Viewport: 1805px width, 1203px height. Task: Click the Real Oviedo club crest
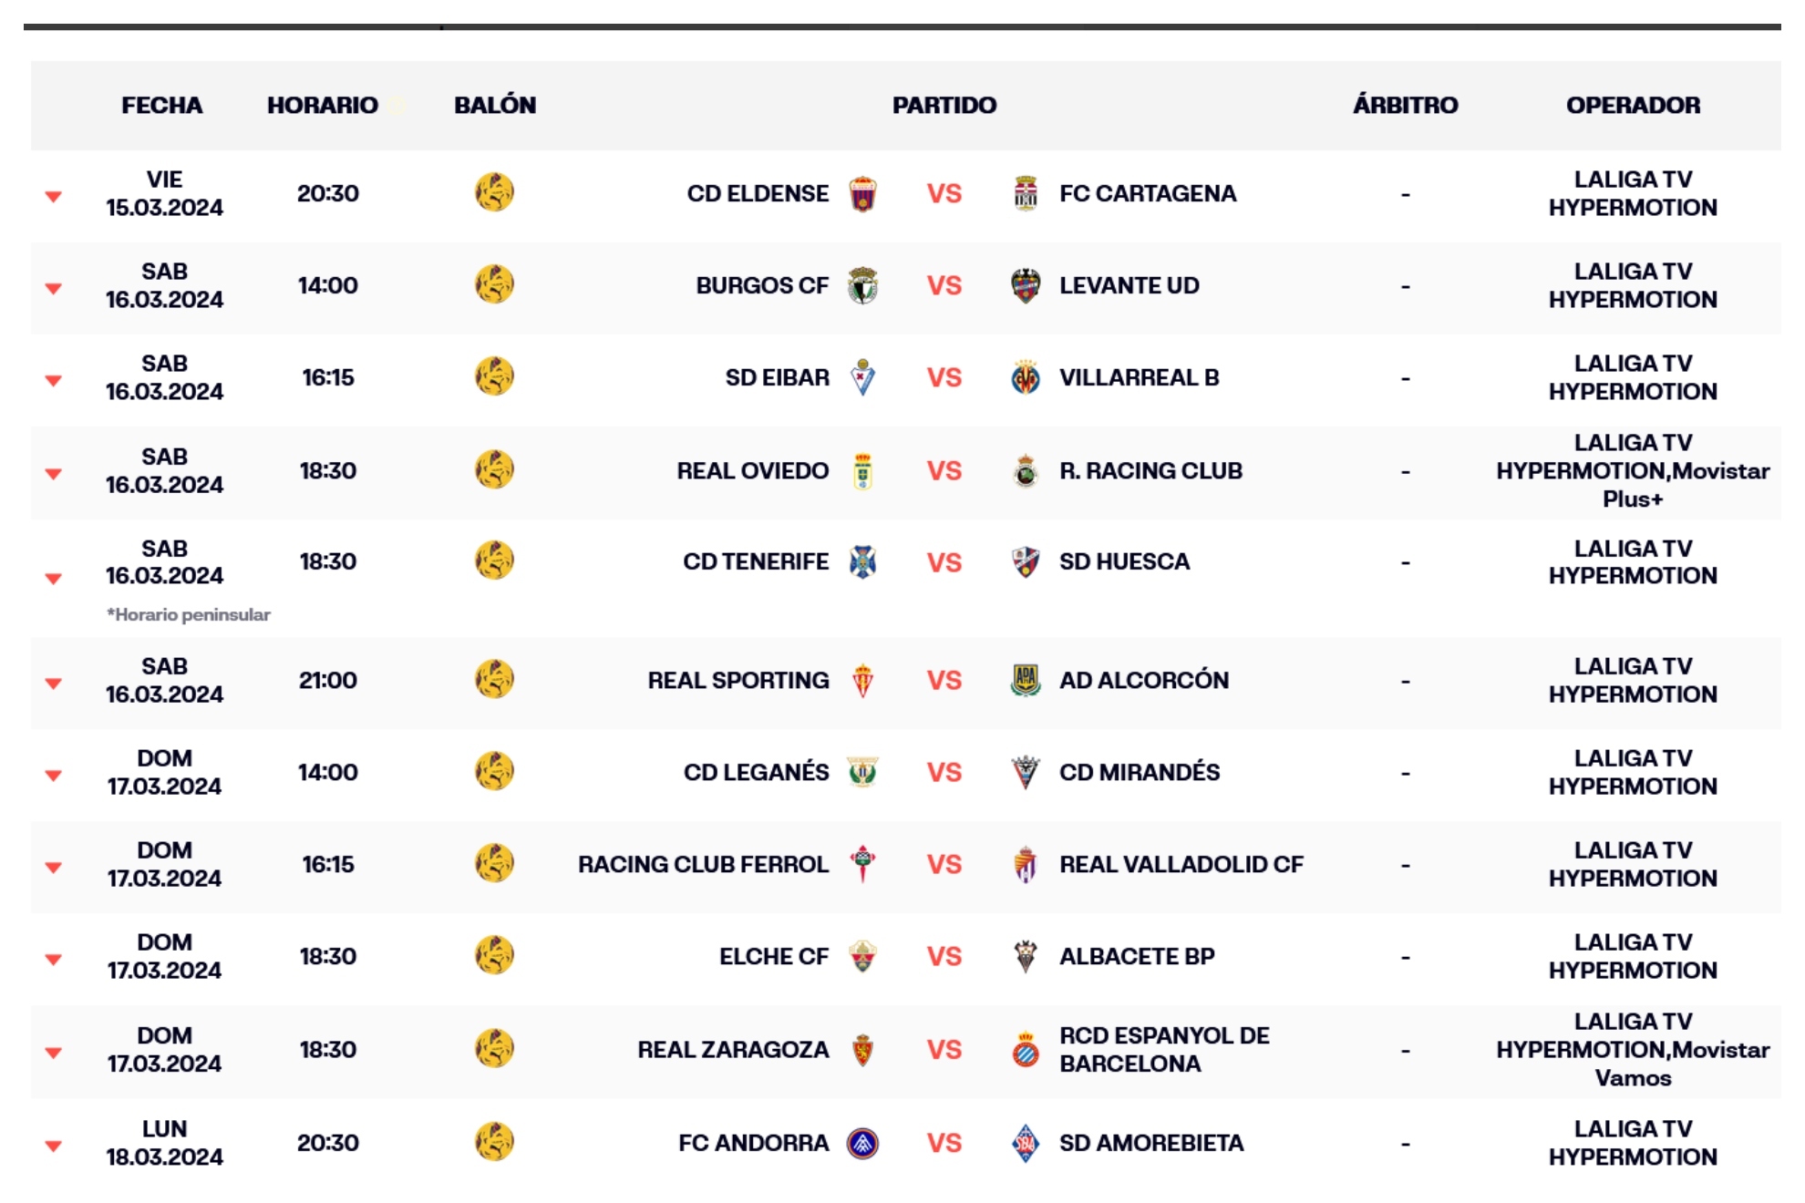point(862,471)
